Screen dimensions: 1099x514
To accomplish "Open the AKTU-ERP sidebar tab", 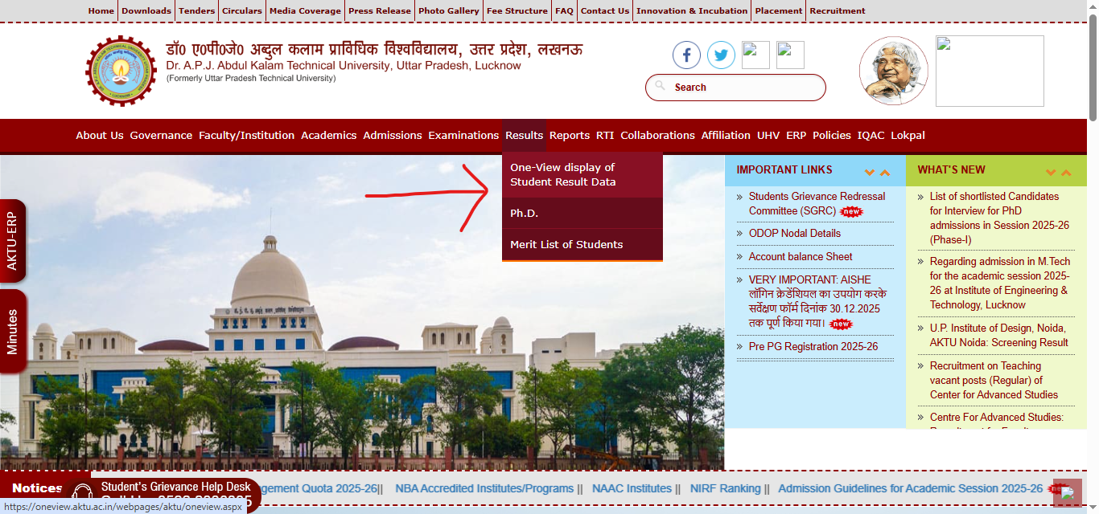I will pos(13,240).
